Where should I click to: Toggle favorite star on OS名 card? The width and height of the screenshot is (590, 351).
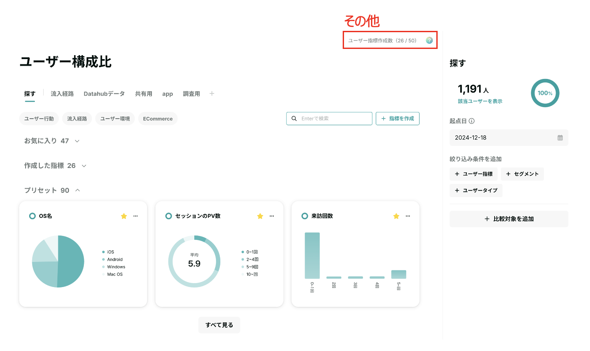(124, 216)
